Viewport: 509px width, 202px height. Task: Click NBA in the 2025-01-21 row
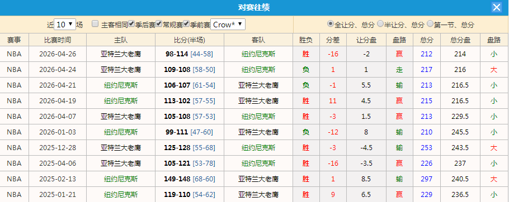point(14,195)
